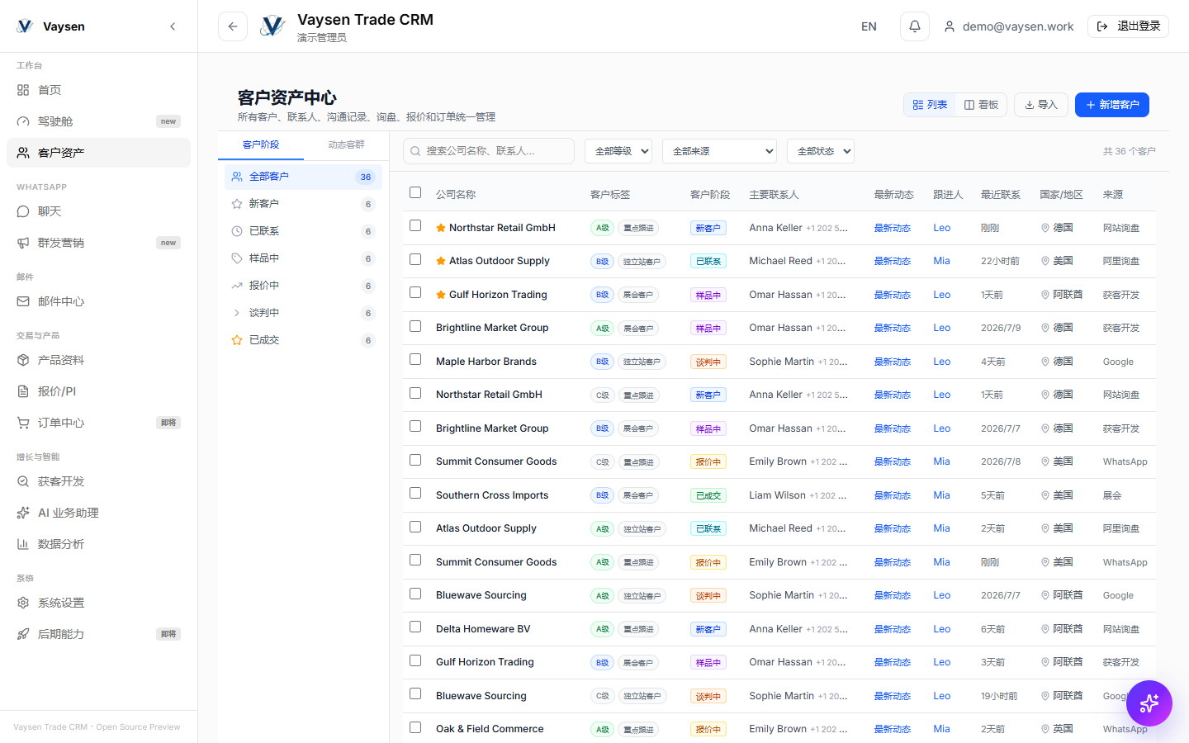Collapse the sidebar with the chevron icon
Viewport: 1189px width, 743px height.
173,26
